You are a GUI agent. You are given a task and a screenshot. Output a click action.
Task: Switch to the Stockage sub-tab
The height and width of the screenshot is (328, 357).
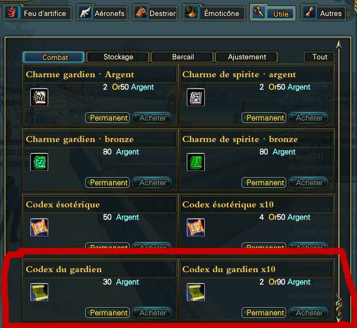click(x=118, y=57)
